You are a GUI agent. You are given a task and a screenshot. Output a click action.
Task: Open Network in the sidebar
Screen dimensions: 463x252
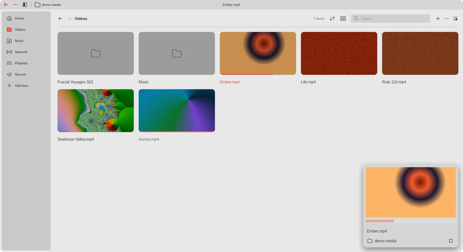point(26,52)
